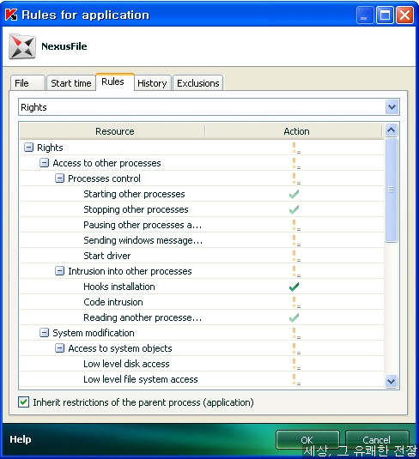Click allow checkmark for Reading another process
Viewport: 419px width, 459px height.
click(294, 317)
